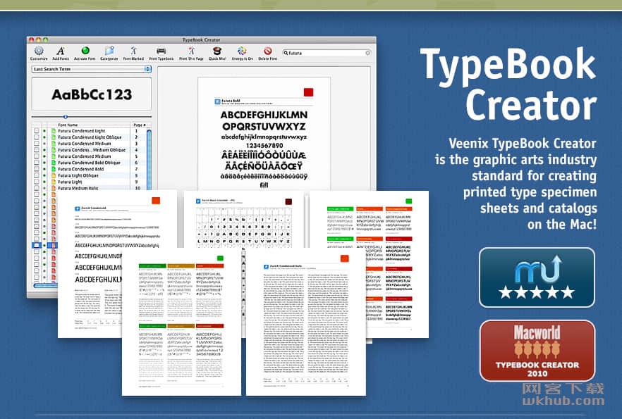Click in the futura search field
This screenshot has height=419, width=622.
[x=326, y=53]
